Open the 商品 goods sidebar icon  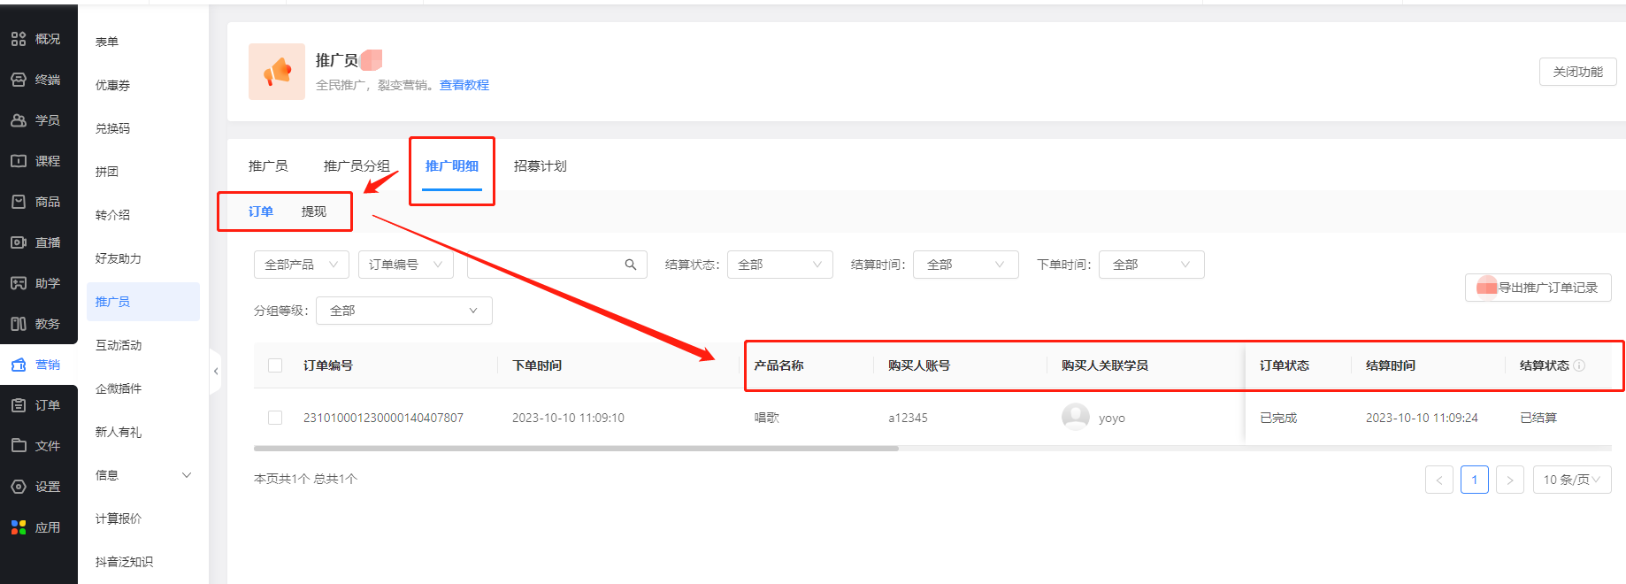19,202
